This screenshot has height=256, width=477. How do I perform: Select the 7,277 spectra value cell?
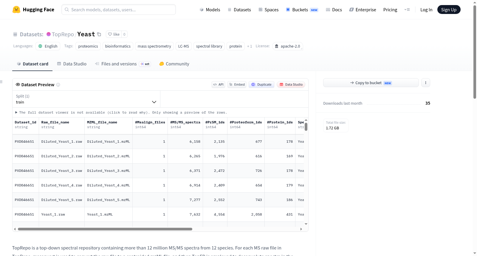pos(185,200)
